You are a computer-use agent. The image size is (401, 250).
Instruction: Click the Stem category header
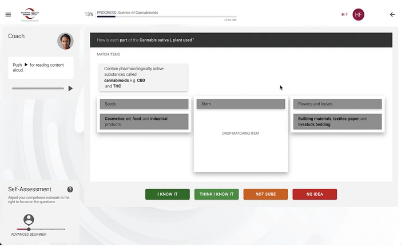pyautogui.click(x=241, y=104)
